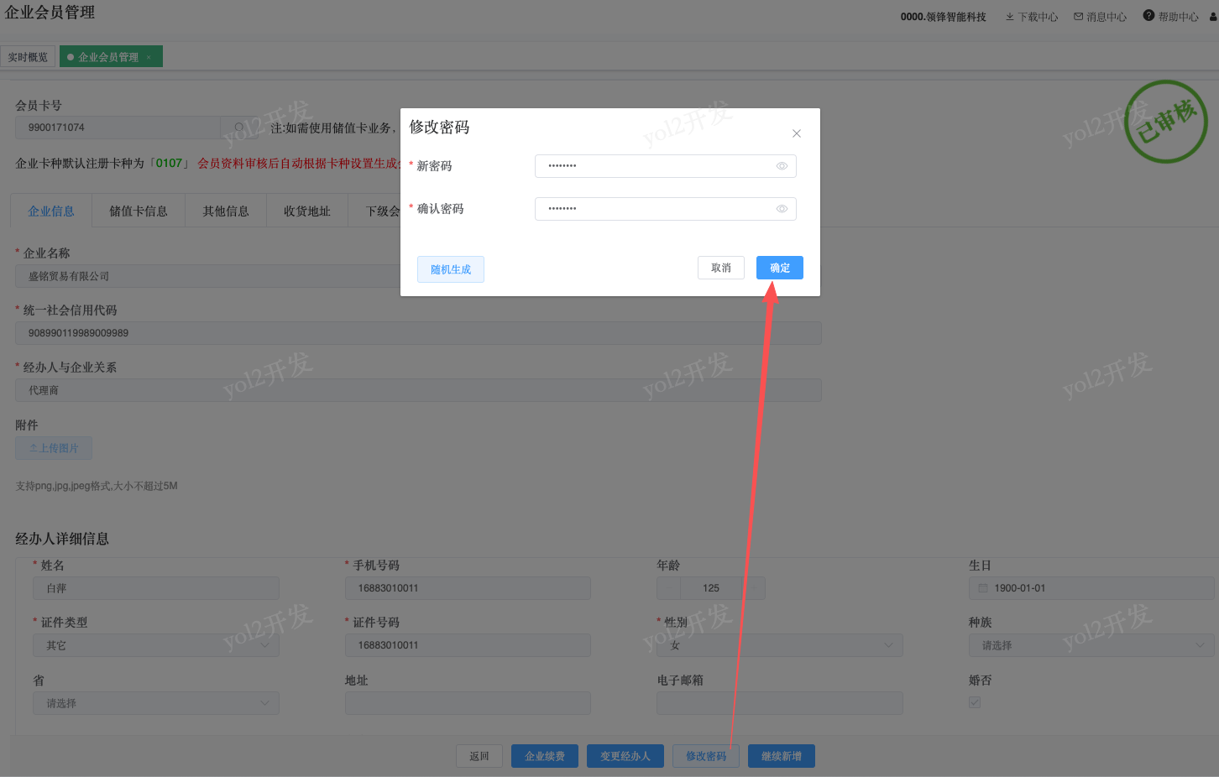Expand the 性别 dropdown
Screen dimensions: 1219x777
[x=780, y=645]
